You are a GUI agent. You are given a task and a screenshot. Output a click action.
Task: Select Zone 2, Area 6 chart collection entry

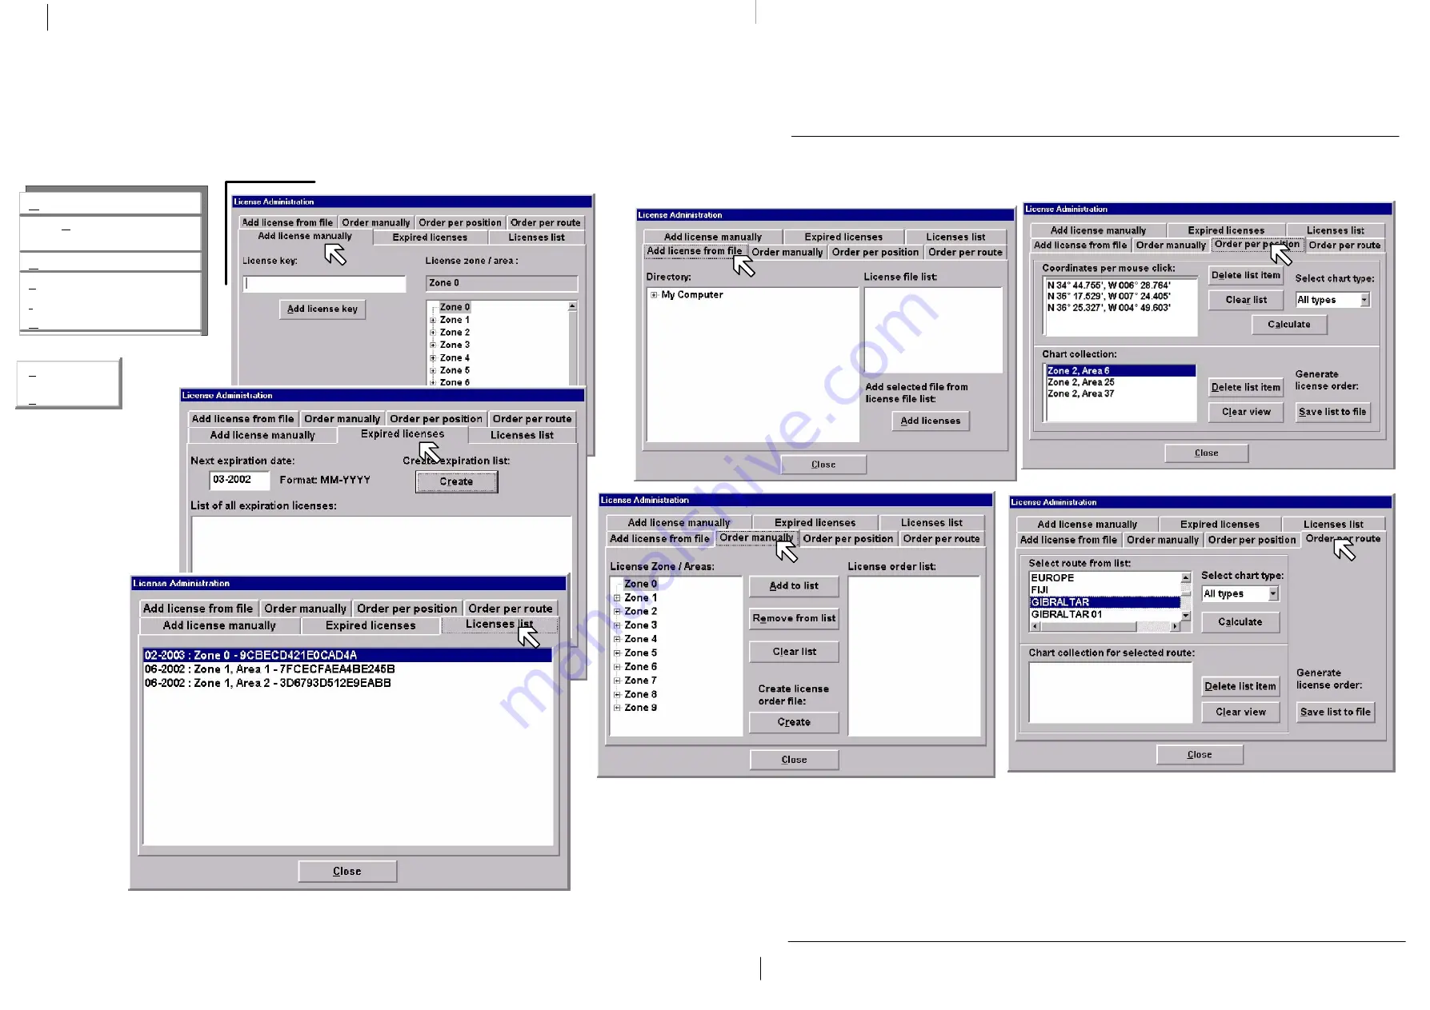(1120, 371)
